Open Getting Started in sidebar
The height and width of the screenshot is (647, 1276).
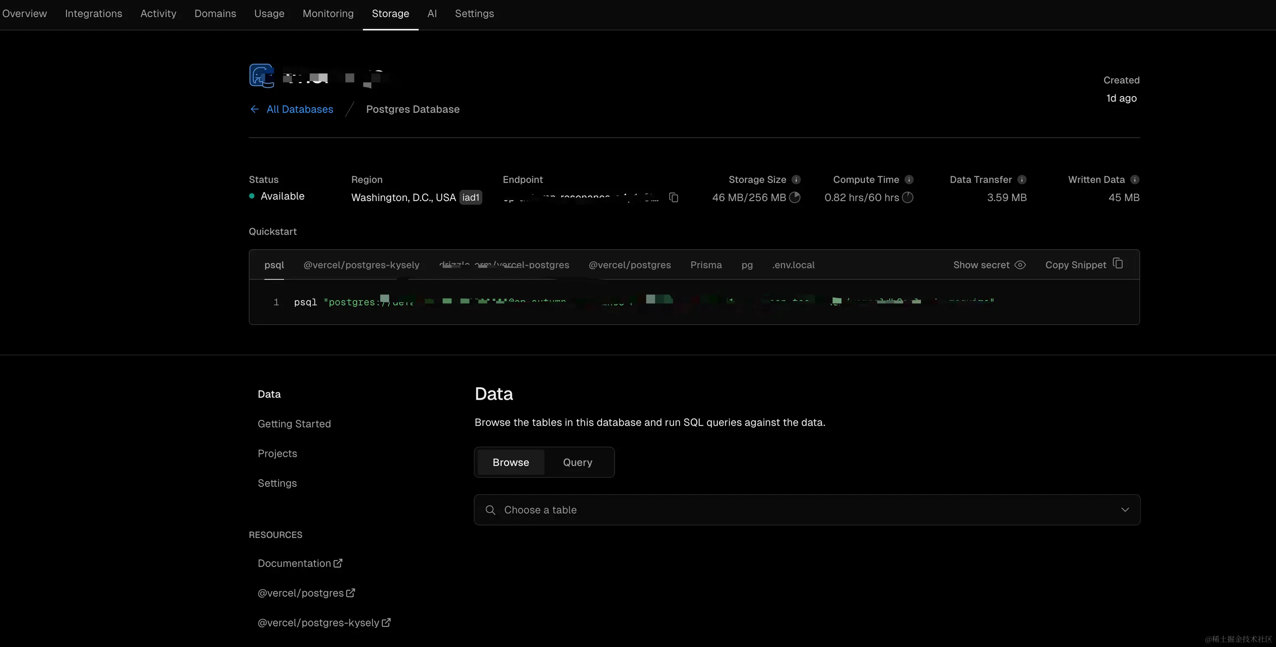coord(294,424)
